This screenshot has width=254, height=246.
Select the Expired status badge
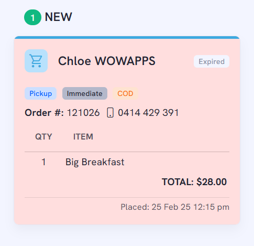pos(212,61)
